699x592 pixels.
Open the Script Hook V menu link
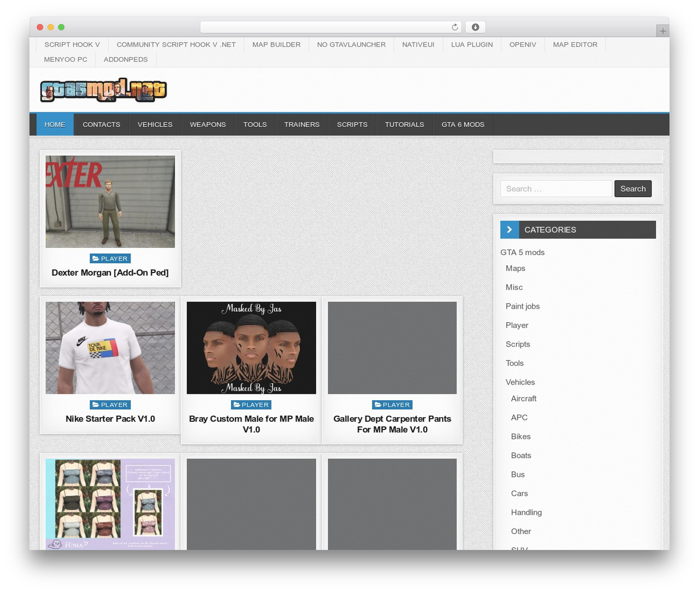pyautogui.click(x=72, y=45)
